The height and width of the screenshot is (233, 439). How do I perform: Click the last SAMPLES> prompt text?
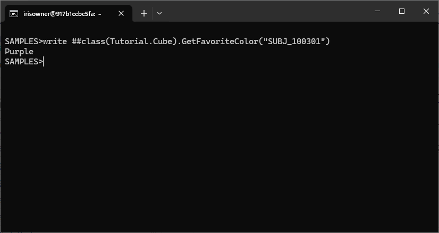(23, 62)
